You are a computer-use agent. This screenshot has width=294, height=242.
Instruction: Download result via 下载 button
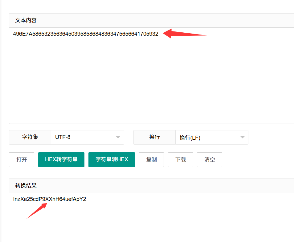click(181, 160)
